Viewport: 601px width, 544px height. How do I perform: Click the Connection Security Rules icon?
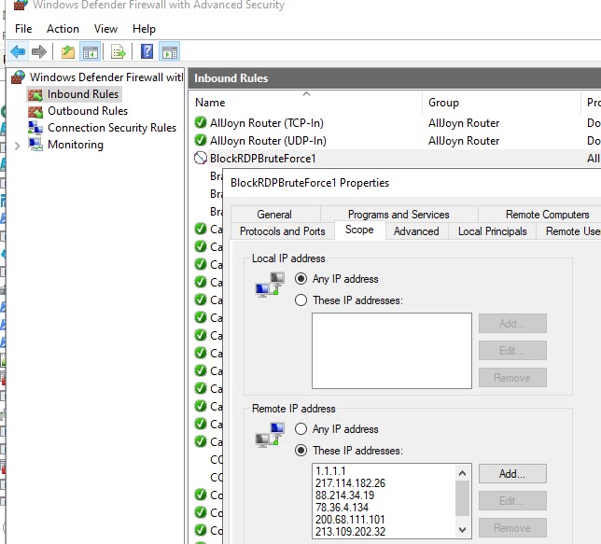click(x=35, y=128)
